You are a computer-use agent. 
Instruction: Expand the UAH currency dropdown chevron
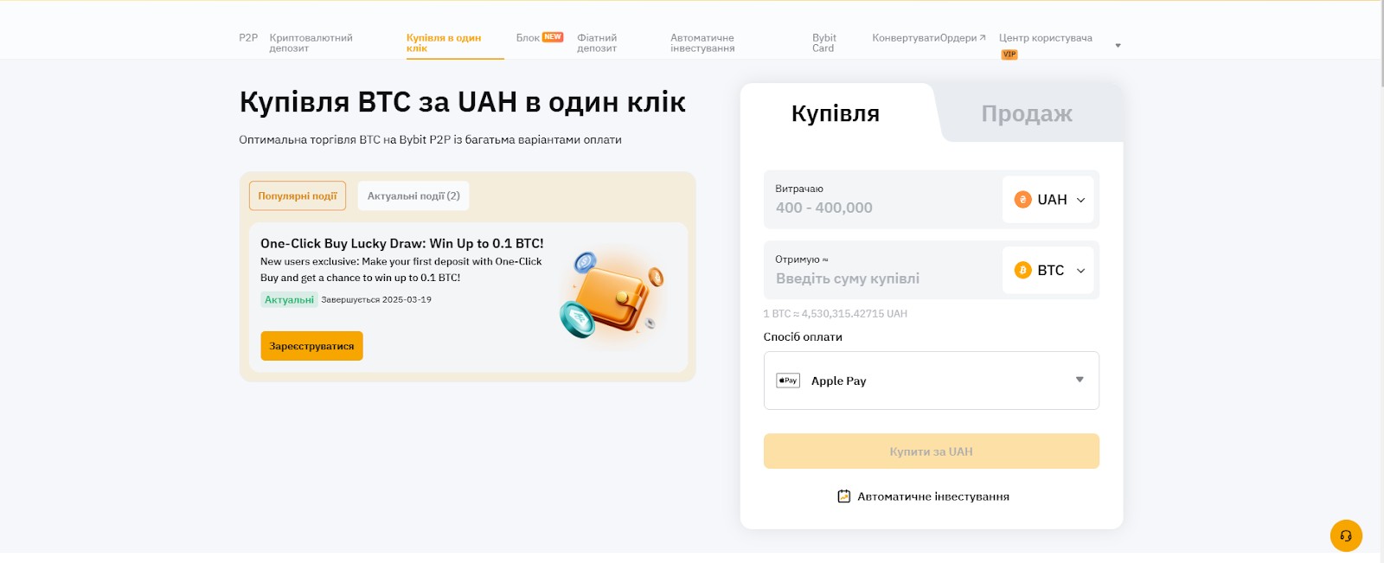(x=1080, y=200)
